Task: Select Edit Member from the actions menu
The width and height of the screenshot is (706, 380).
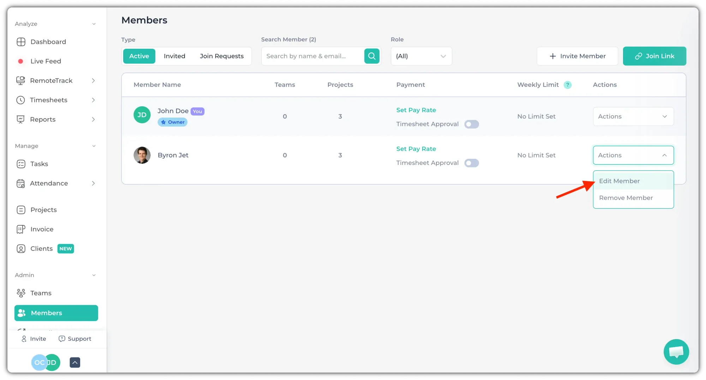Action: point(619,181)
